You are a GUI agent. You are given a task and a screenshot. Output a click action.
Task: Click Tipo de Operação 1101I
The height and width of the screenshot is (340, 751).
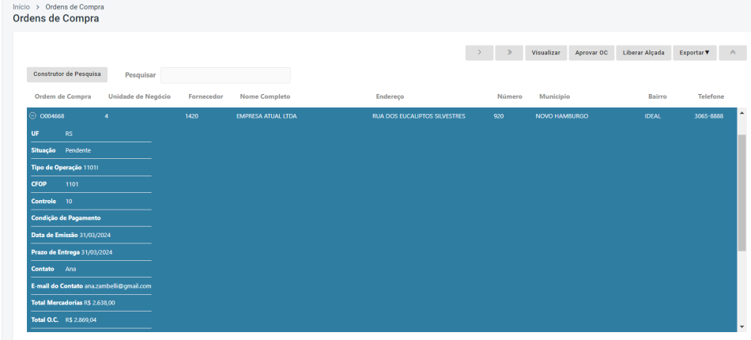coord(91,167)
